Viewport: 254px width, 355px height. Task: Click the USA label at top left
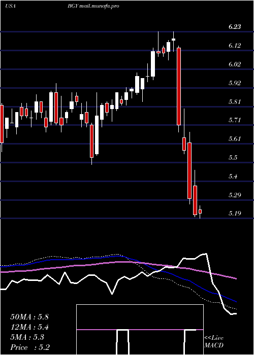[x=10, y=6]
